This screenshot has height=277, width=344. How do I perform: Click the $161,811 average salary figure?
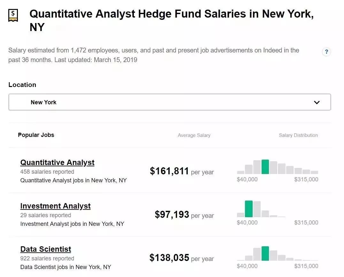[x=169, y=171]
